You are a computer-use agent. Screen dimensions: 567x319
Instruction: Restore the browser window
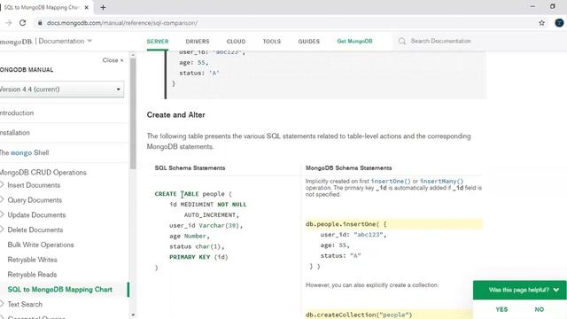tap(552, 6)
